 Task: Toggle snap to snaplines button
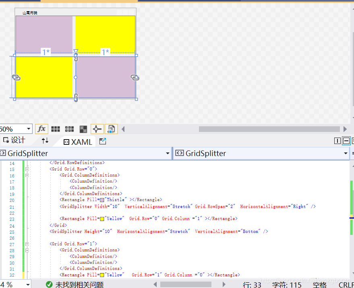(x=97, y=129)
